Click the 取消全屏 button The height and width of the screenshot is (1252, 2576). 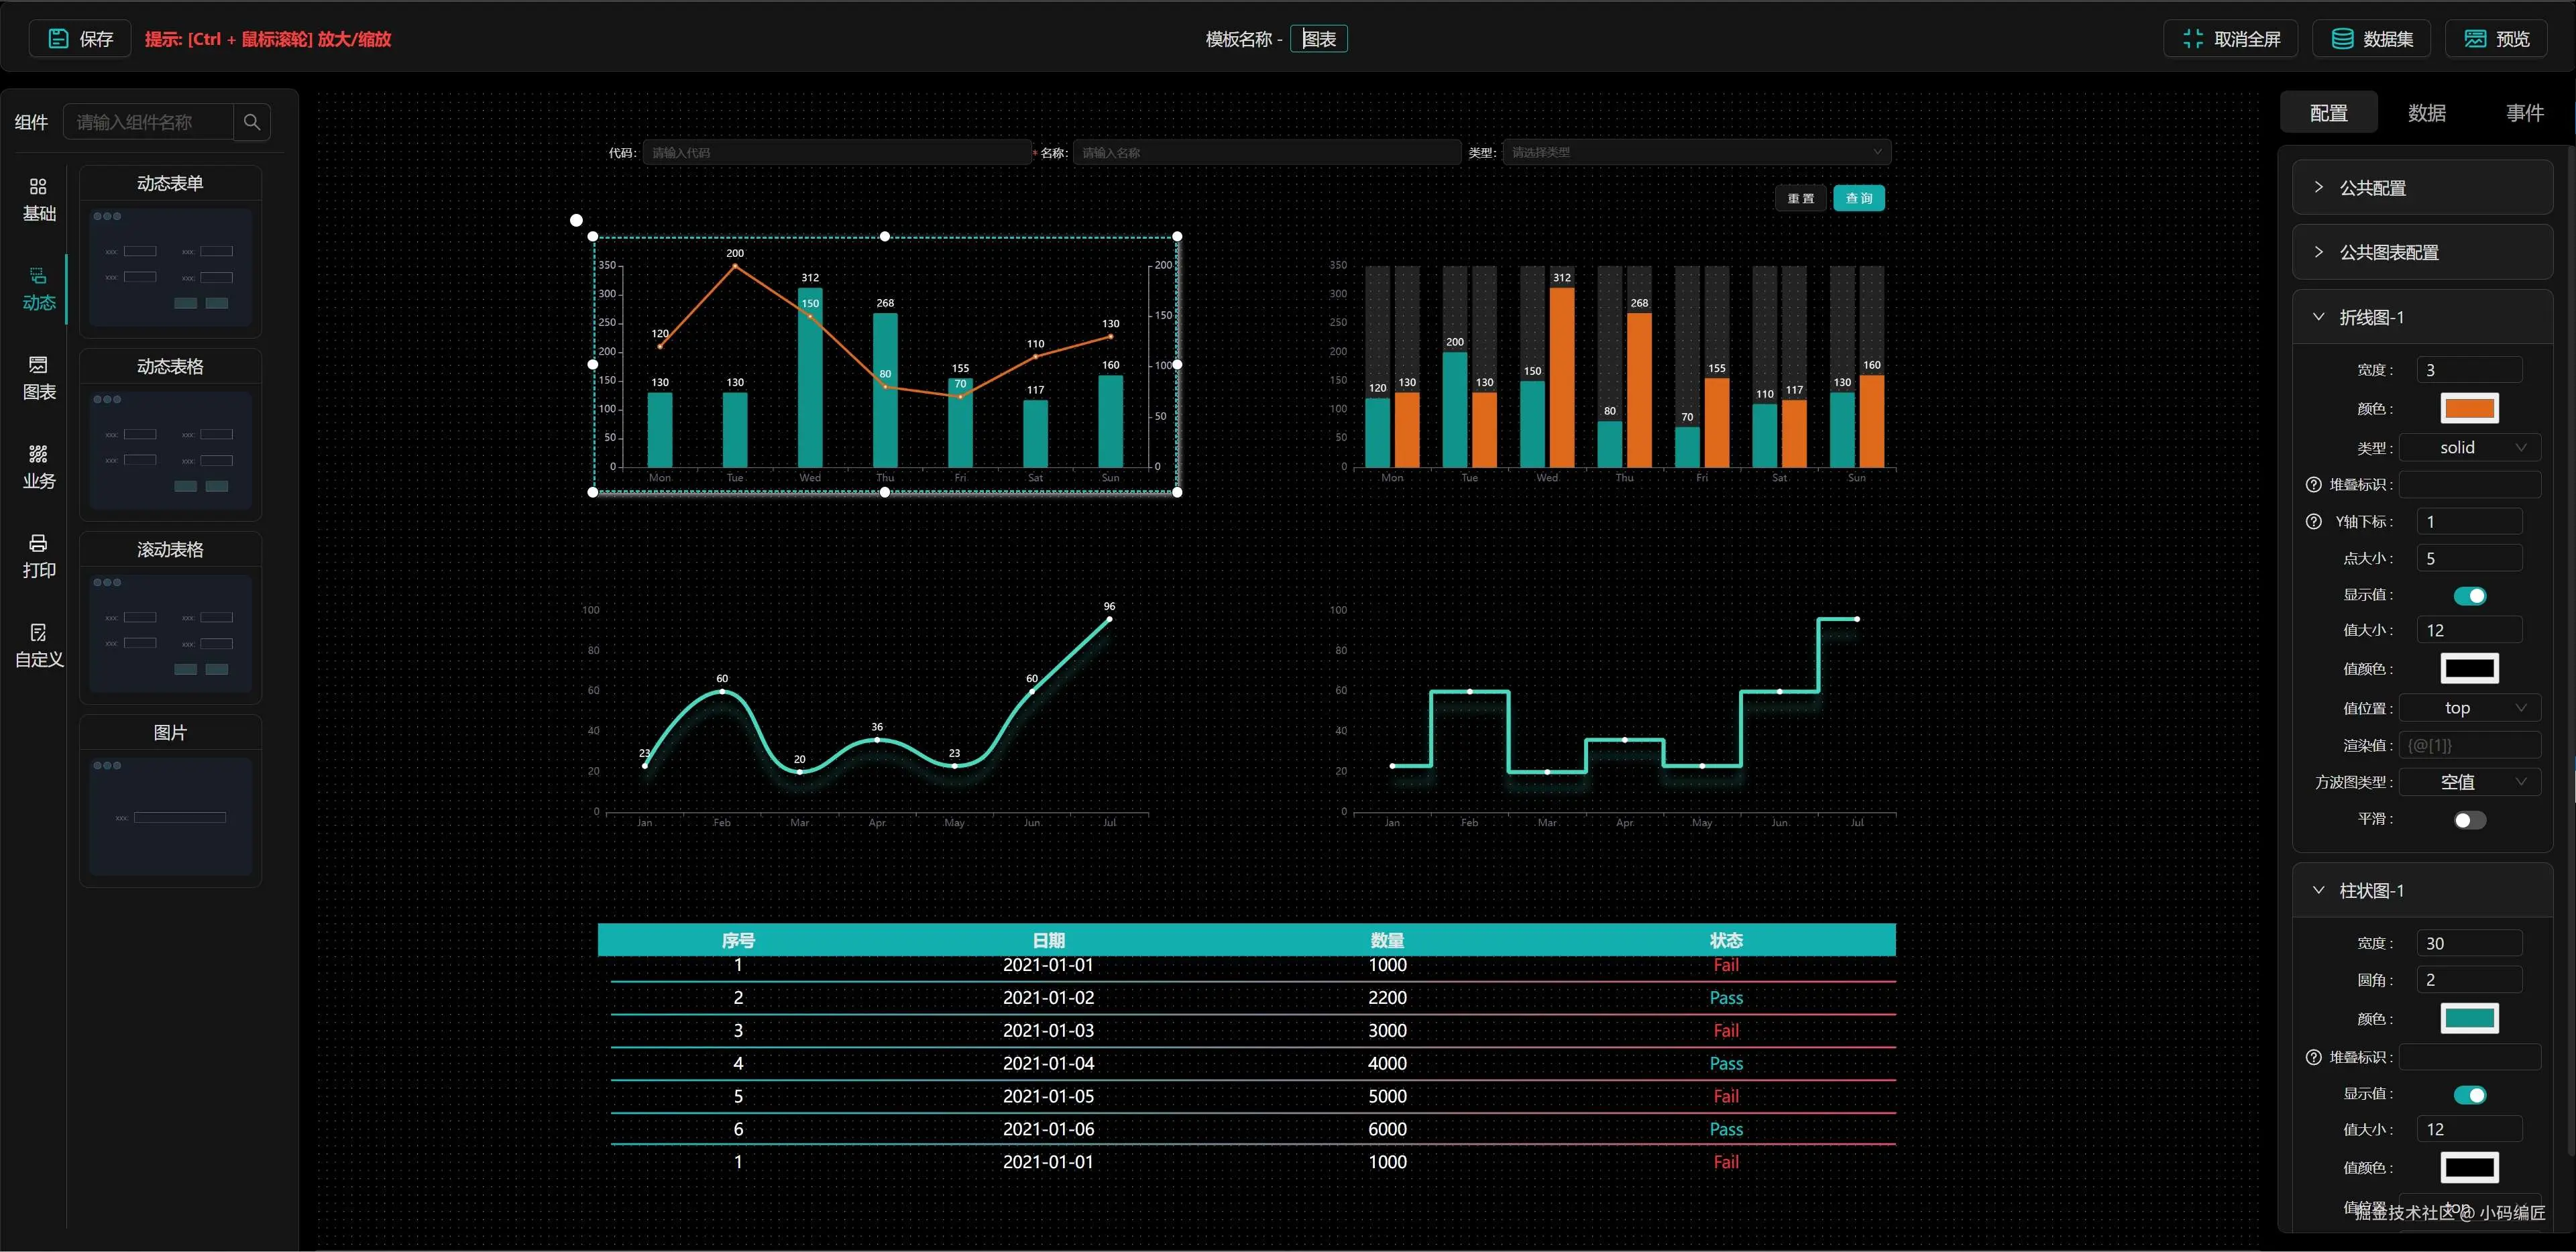2230,39
